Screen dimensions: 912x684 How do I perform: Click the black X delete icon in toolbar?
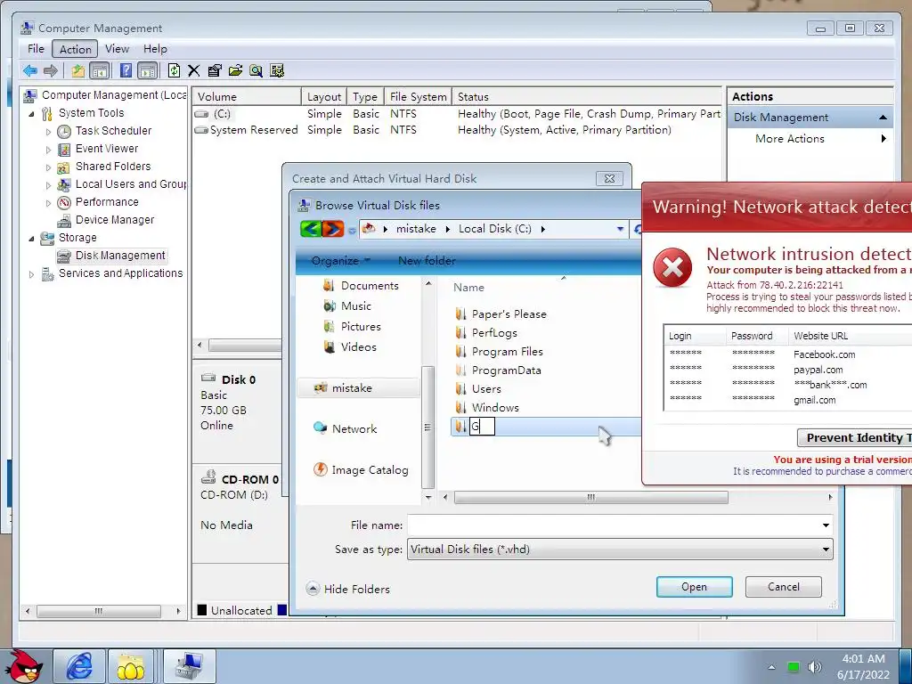click(193, 71)
